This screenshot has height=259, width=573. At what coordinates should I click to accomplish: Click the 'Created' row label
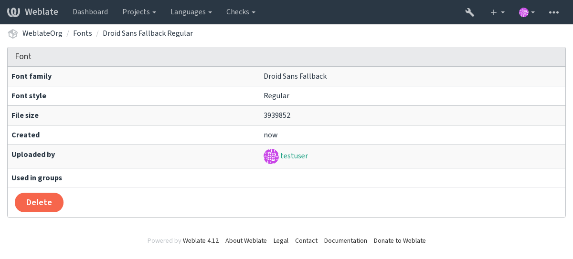tap(25, 135)
